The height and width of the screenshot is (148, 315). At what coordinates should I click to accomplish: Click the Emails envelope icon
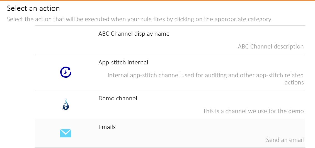(66, 133)
